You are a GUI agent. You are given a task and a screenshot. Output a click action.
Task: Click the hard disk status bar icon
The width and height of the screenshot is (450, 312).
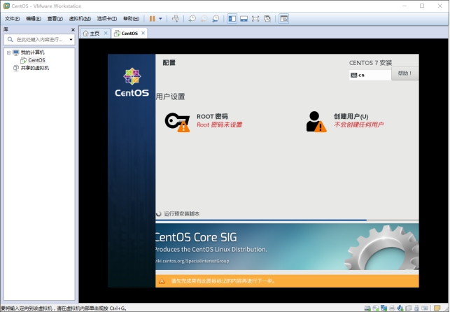pos(367,309)
